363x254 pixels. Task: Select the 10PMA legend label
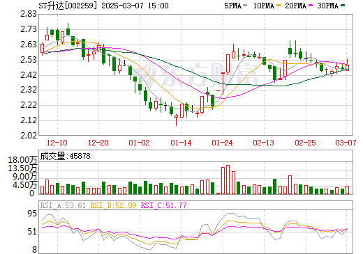263,6
